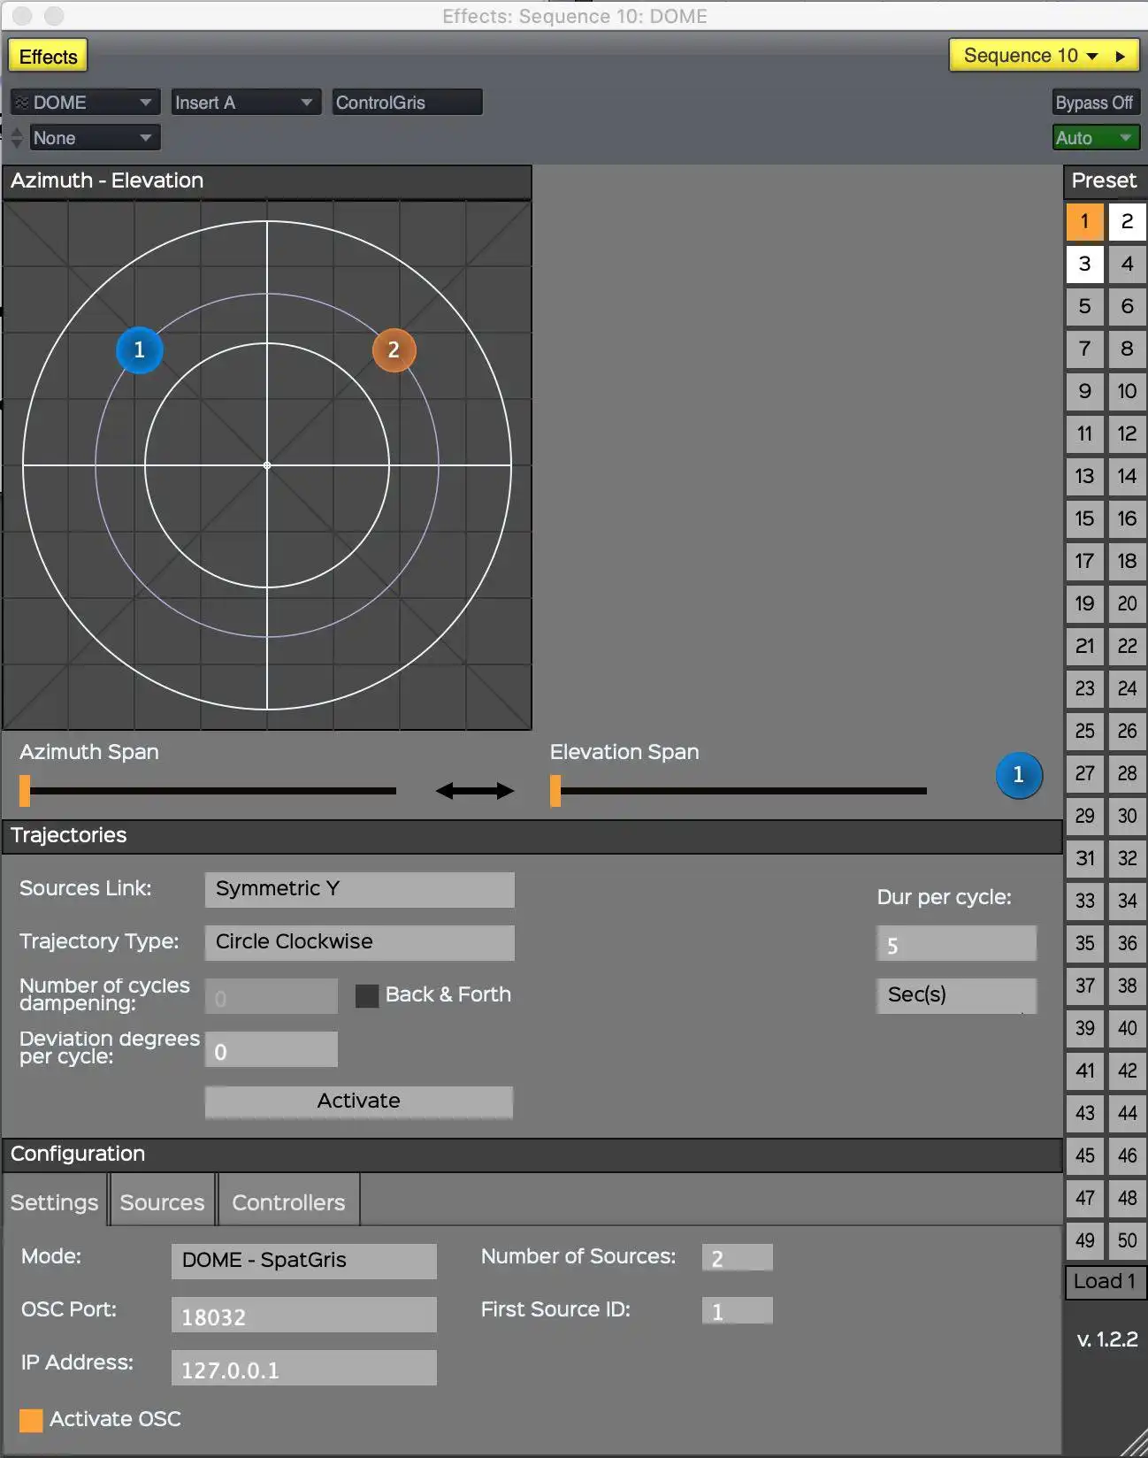Click the span link double-arrow icon

[x=474, y=791]
